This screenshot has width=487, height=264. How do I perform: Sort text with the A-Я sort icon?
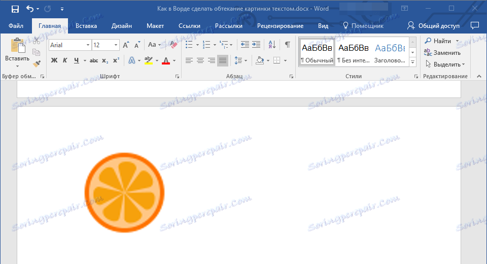tap(272, 45)
